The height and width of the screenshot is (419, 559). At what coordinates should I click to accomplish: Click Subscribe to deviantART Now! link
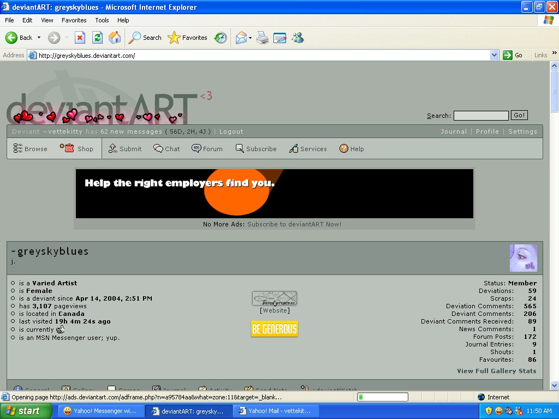294,224
